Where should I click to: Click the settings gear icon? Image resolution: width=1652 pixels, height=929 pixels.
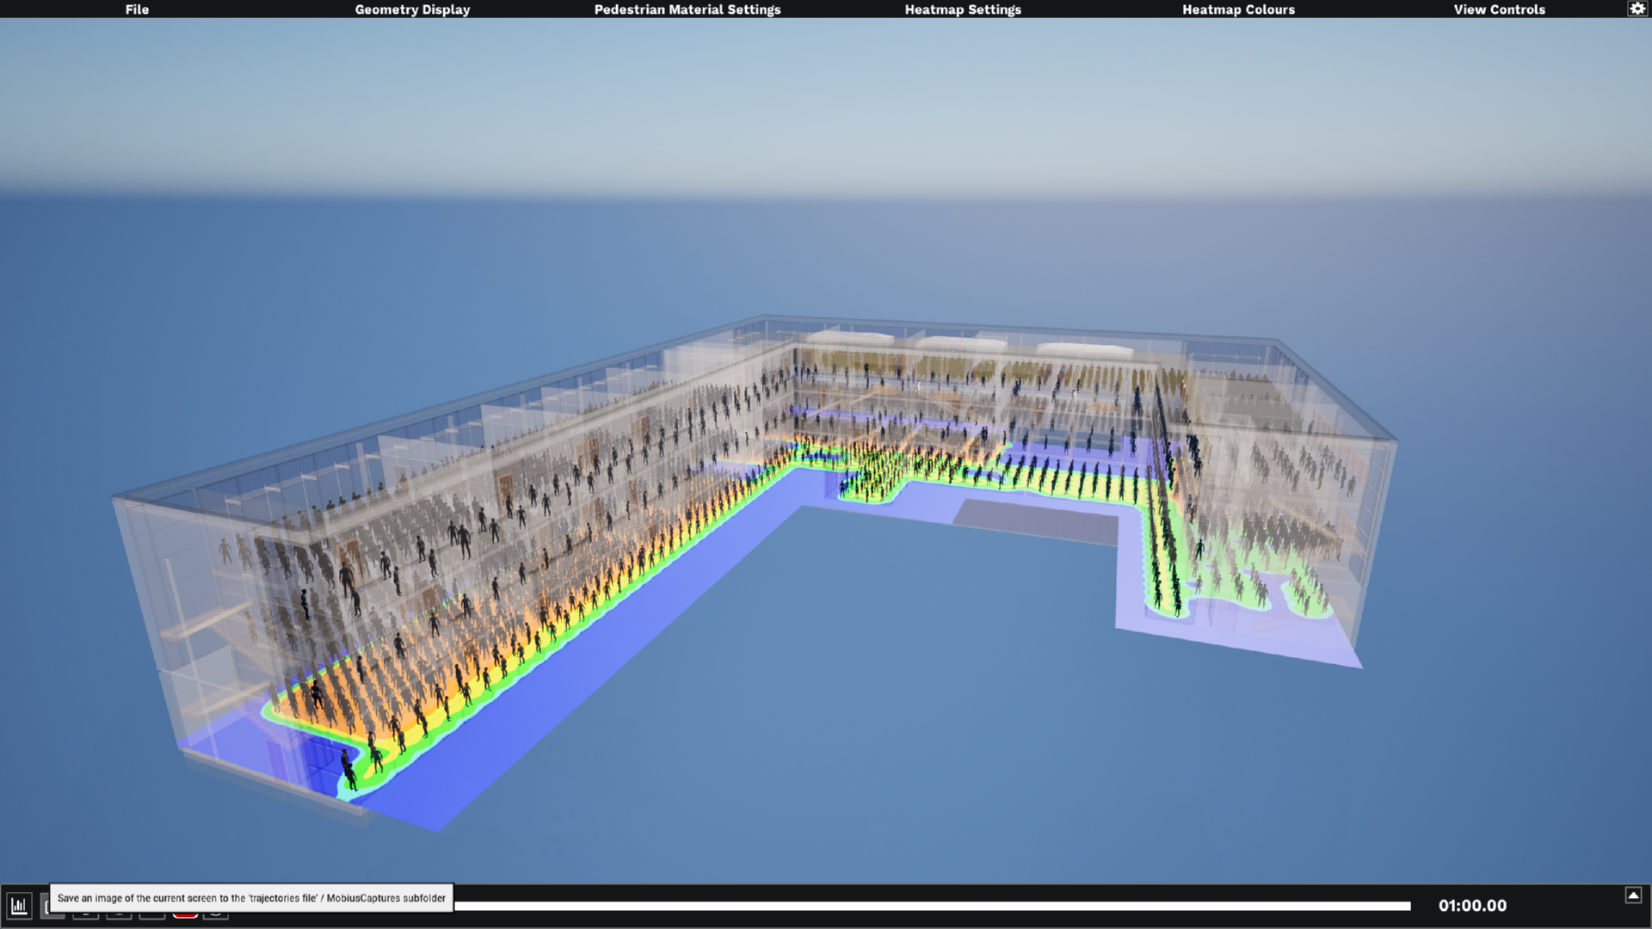1636,9
